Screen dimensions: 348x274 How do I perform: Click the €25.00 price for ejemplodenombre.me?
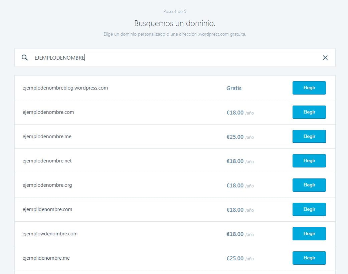pyautogui.click(x=235, y=137)
